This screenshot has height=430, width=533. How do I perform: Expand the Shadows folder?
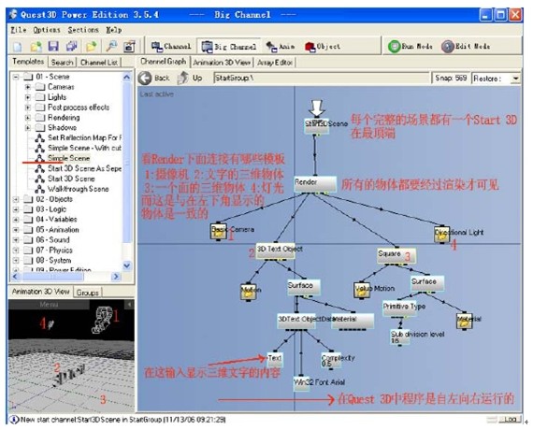[28, 128]
